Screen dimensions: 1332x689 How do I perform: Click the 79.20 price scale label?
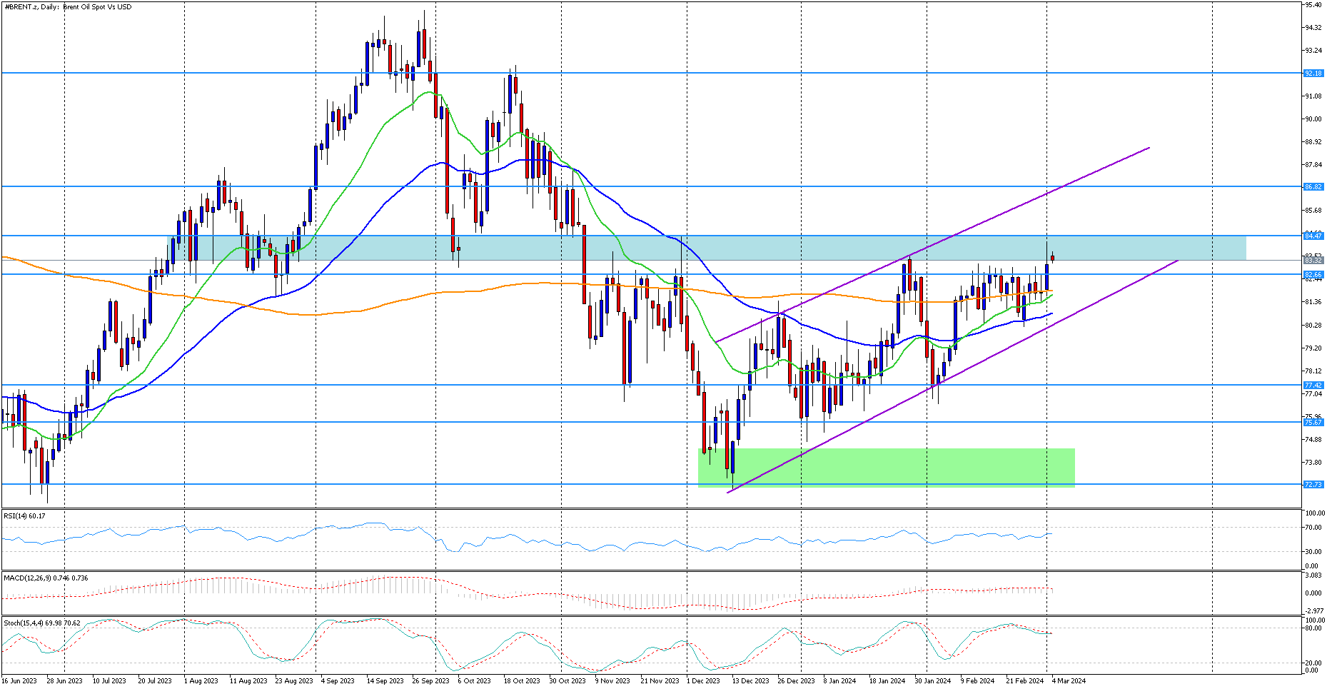[x=1313, y=348]
